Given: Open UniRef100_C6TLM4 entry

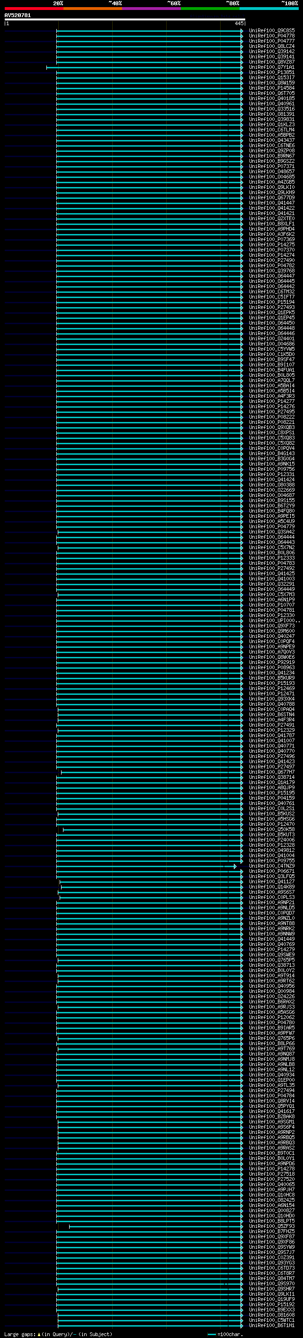Looking at the screenshot, I should (272, 130).
